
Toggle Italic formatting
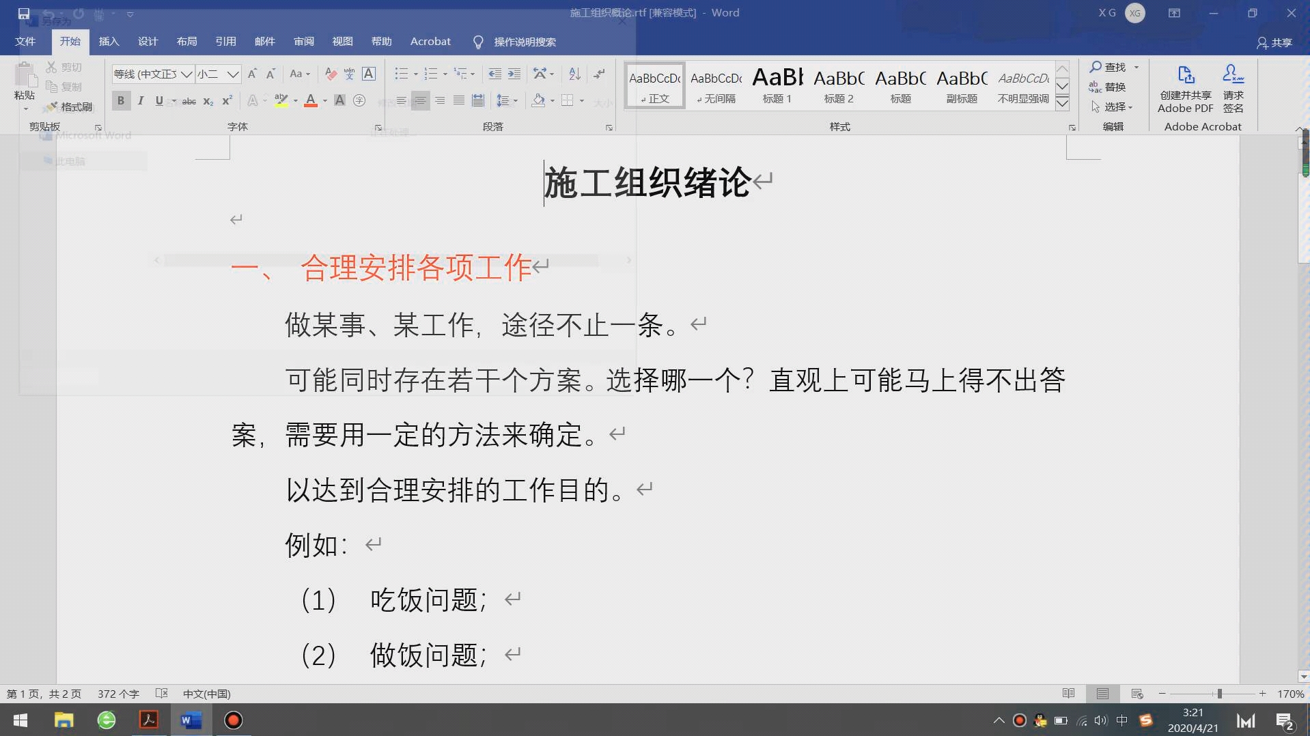coord(140,100)
